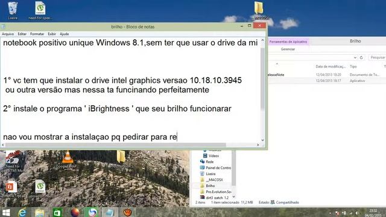
Task: Open the Formatar menu in Notepad
Action: click(x=37, y=34)
